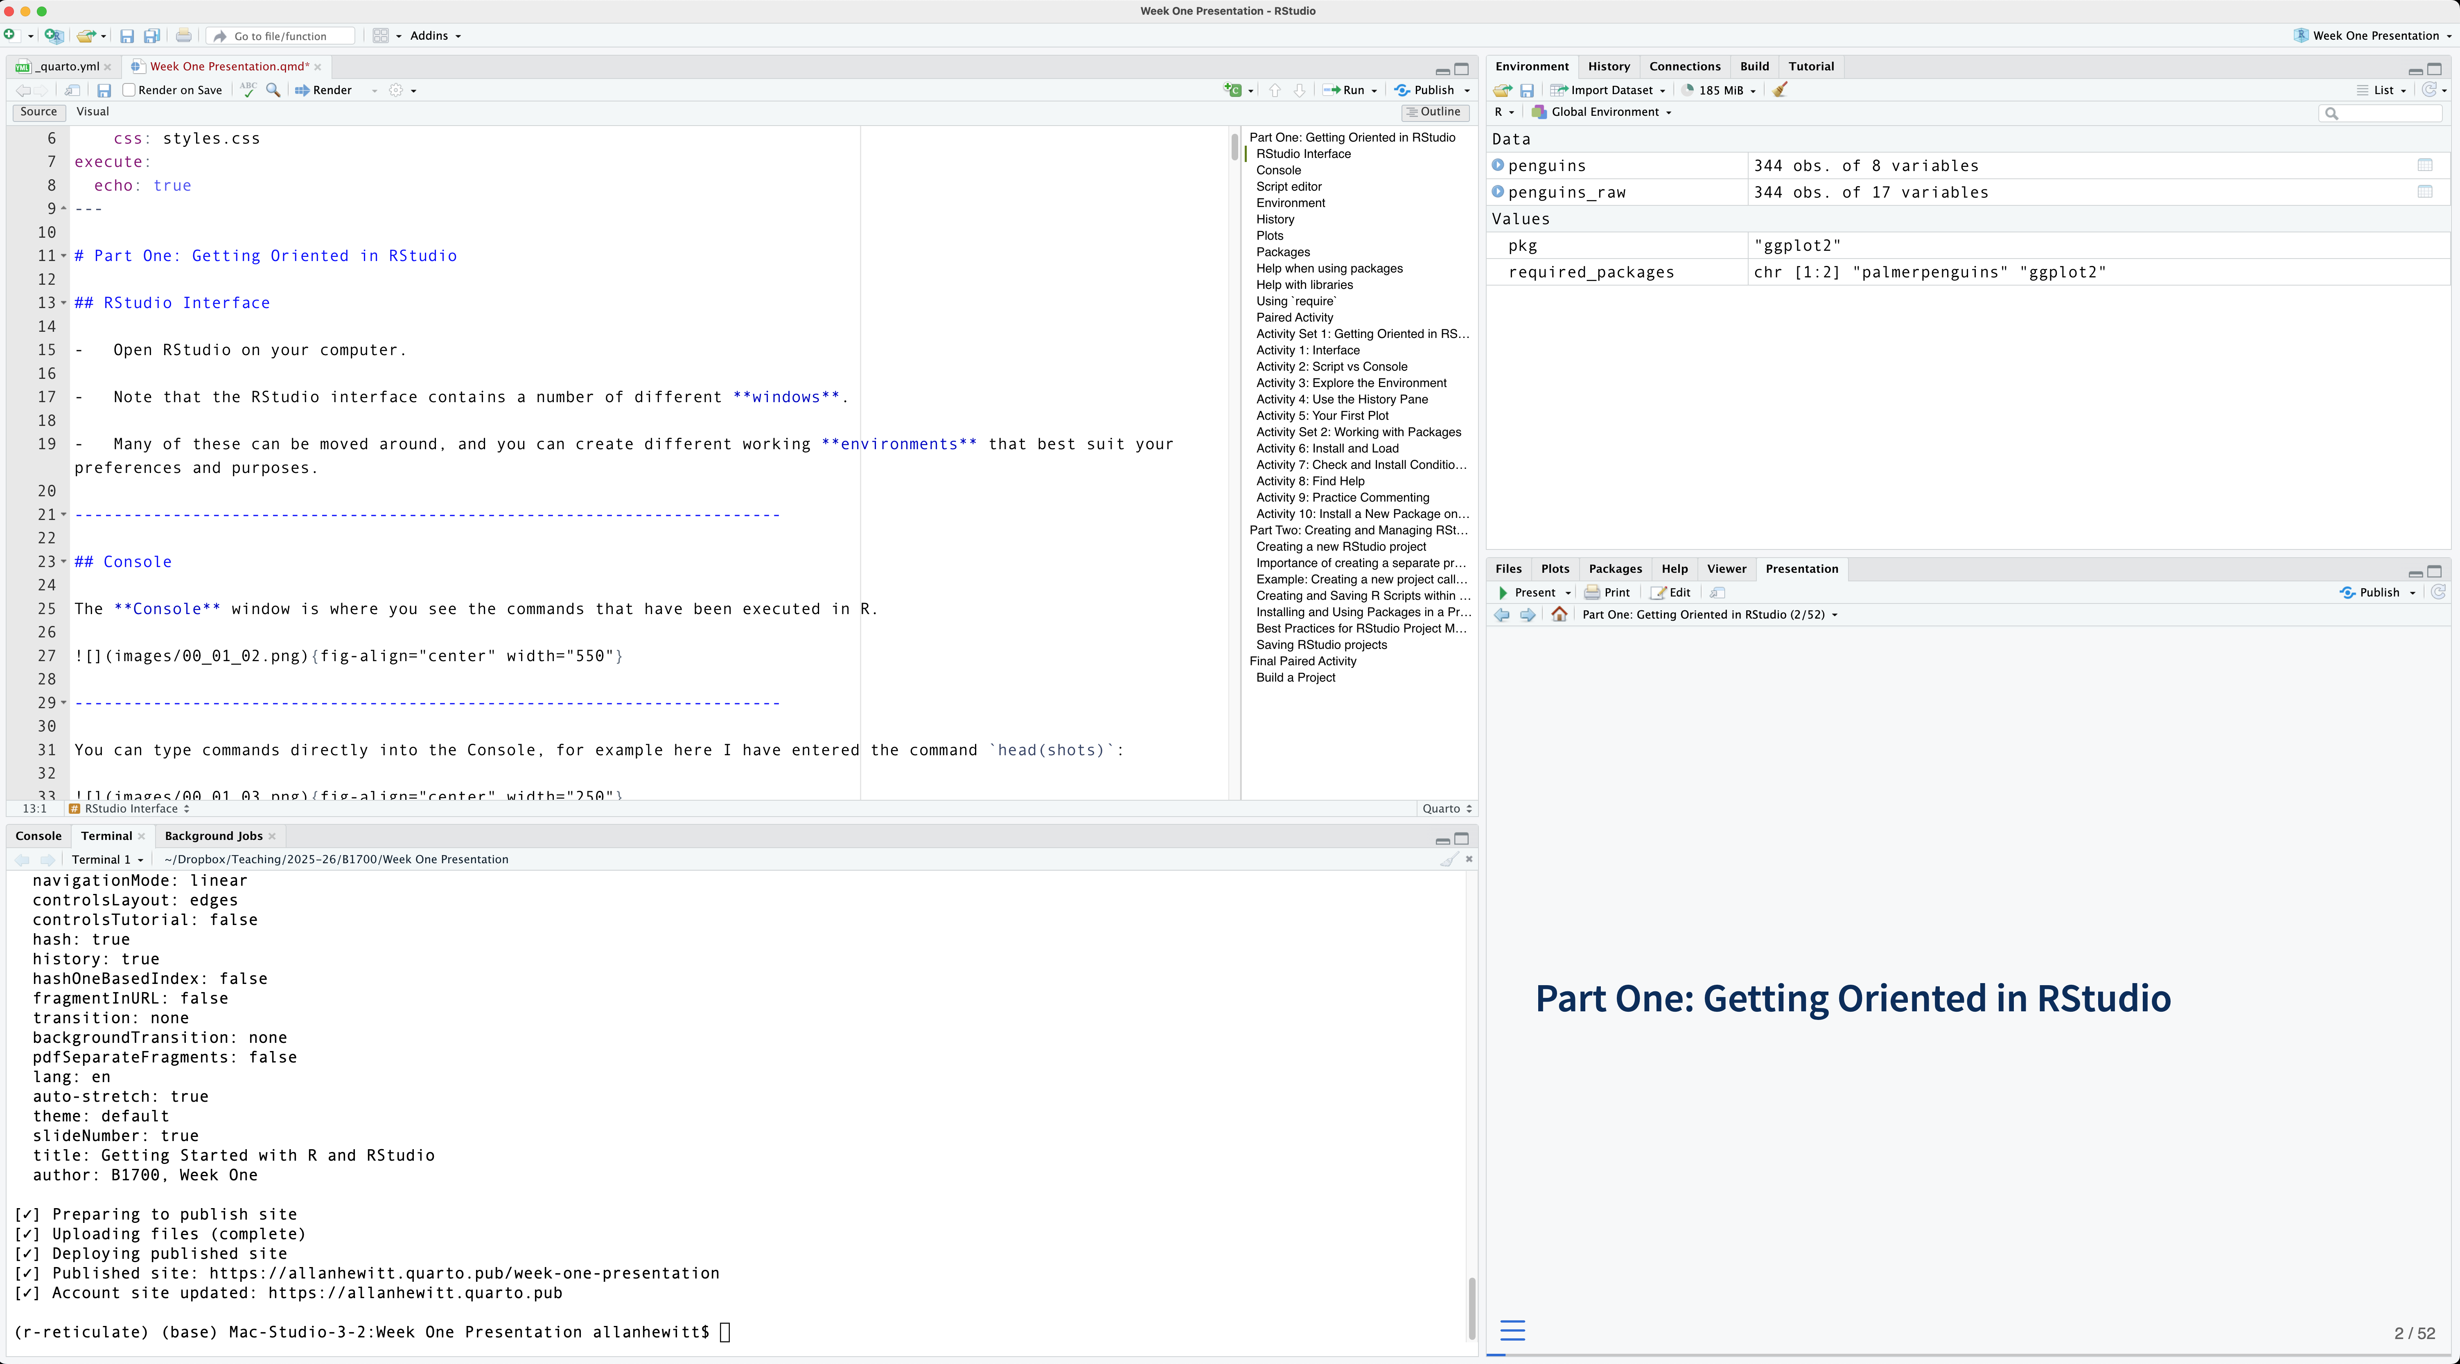Open the slide menu hamburger icon
2460x1364 pixels.
pyautogui.click(x=1513, y=1330)
